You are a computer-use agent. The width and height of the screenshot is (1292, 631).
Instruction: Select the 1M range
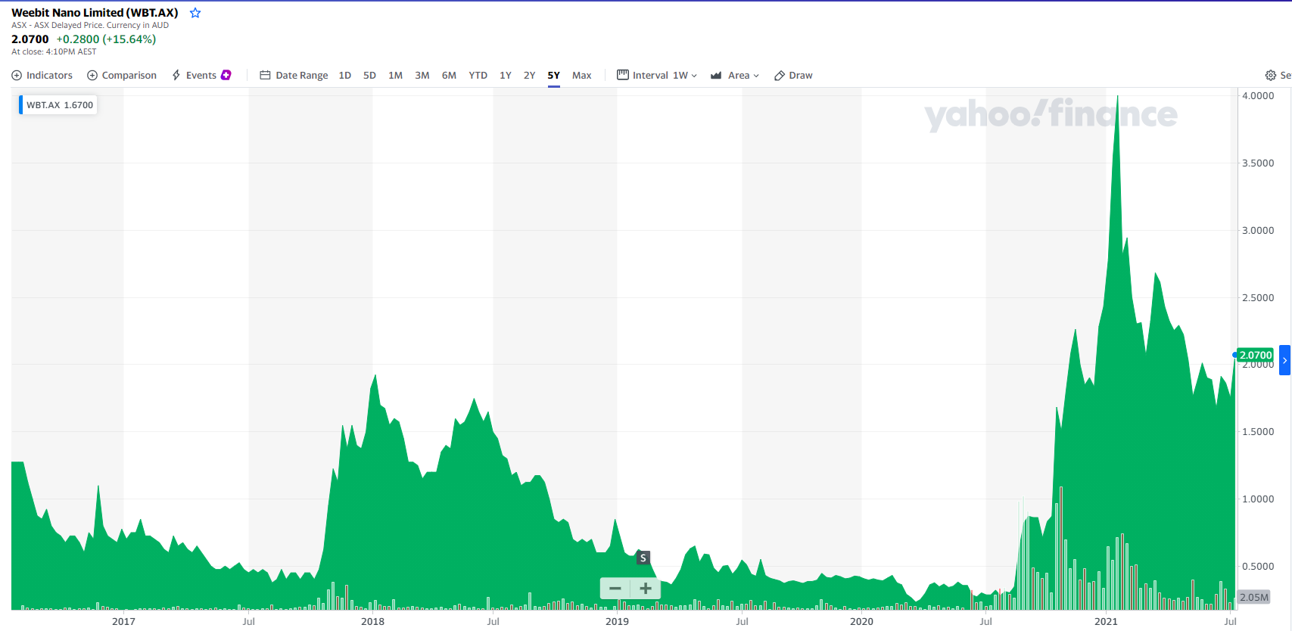(x=395, y=75)
